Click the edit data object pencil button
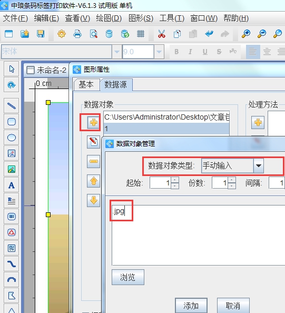Screen dimensions: 285x313 pos(93,142)
